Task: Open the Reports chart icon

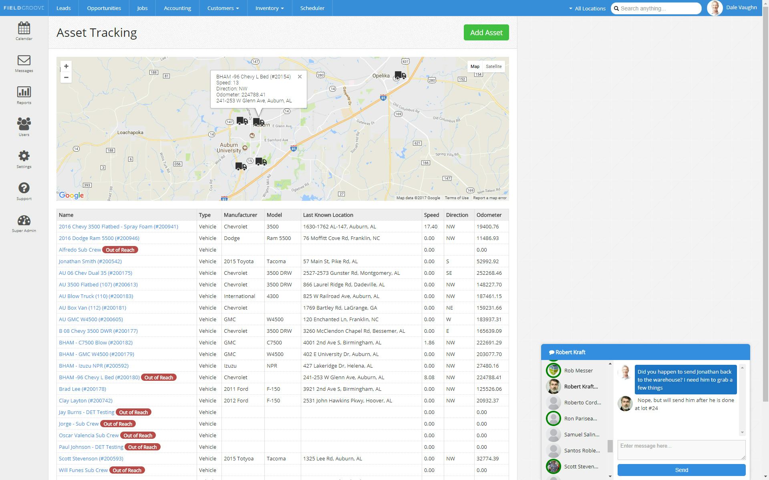Action: coord(24,92)
